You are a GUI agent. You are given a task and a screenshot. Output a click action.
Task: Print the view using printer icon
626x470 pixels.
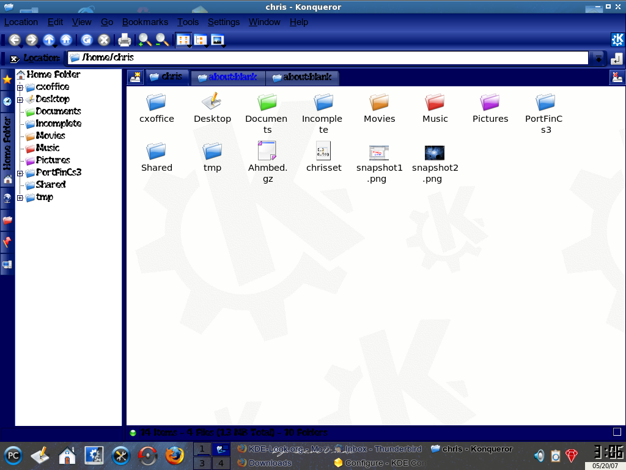[124, 40]
